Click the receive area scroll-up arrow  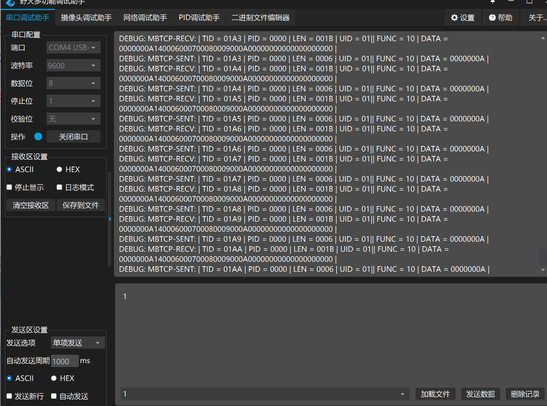543,38
